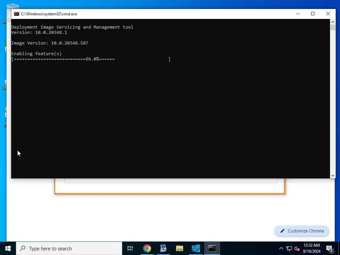Close the cmd.exe window
The image size is (340, 255).
[x=328, y=14]
